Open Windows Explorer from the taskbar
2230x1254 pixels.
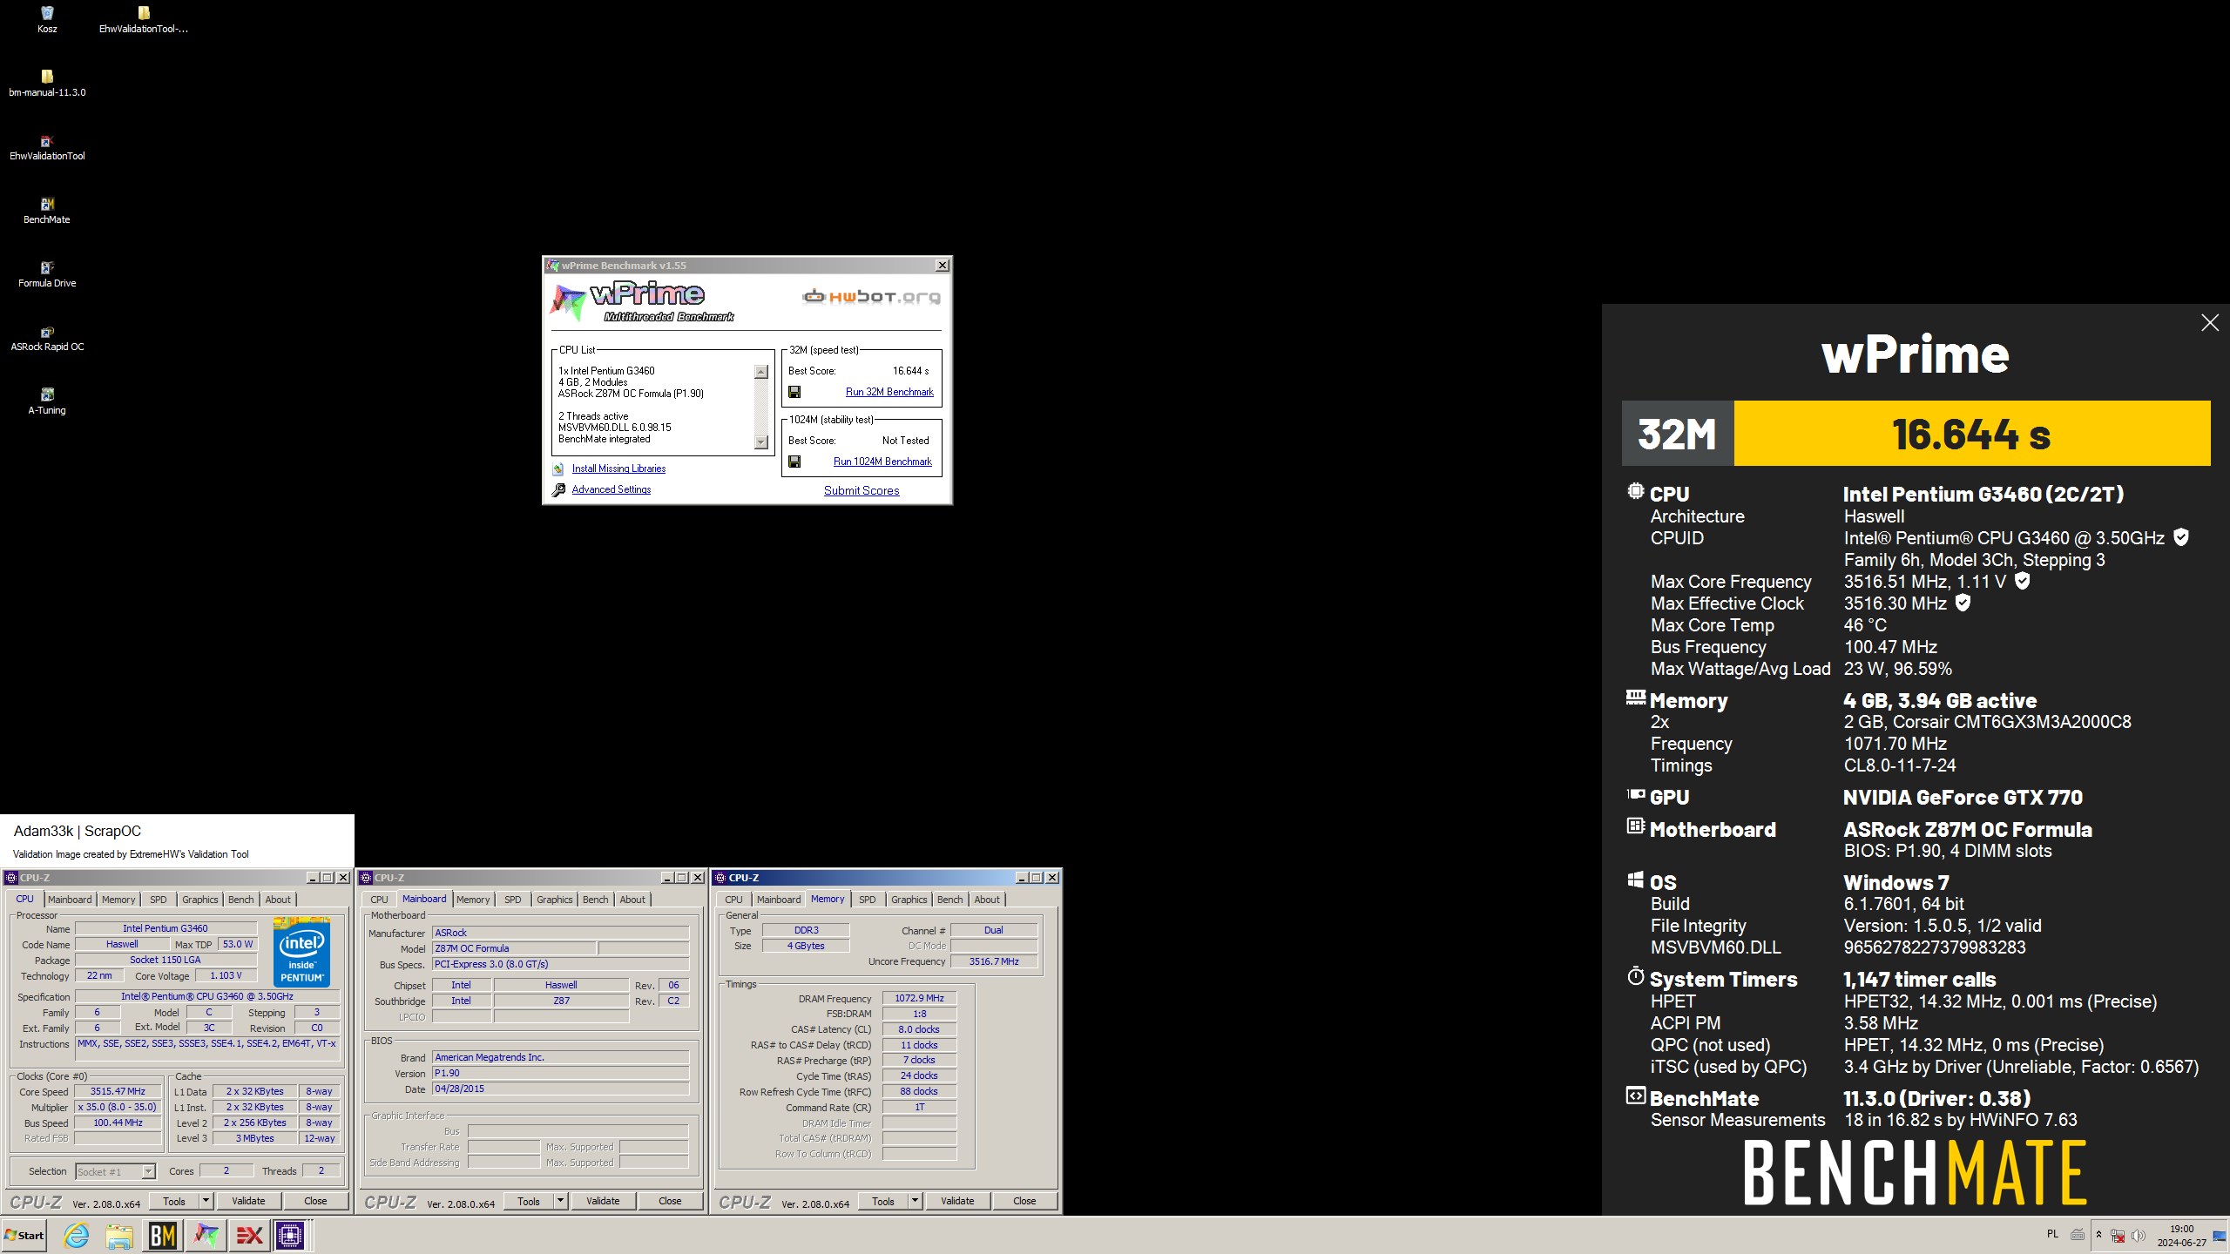coord(119,1235)
